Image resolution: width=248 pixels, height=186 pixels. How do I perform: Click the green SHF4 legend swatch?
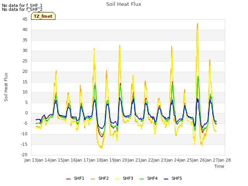tap(142, 179)
